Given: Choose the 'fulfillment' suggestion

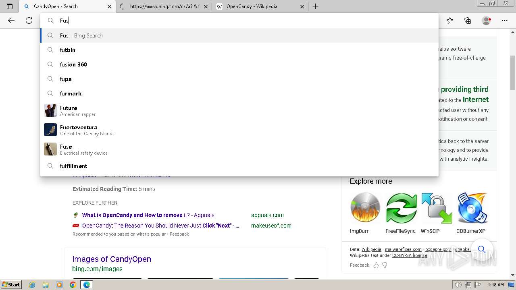Looking at the screenshot, I should pos(239,166).
